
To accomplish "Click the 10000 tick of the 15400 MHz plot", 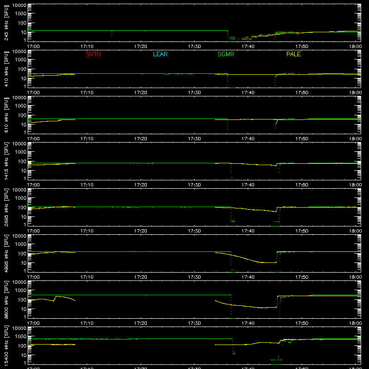I will pyautogui.click(x=19, y=328).
